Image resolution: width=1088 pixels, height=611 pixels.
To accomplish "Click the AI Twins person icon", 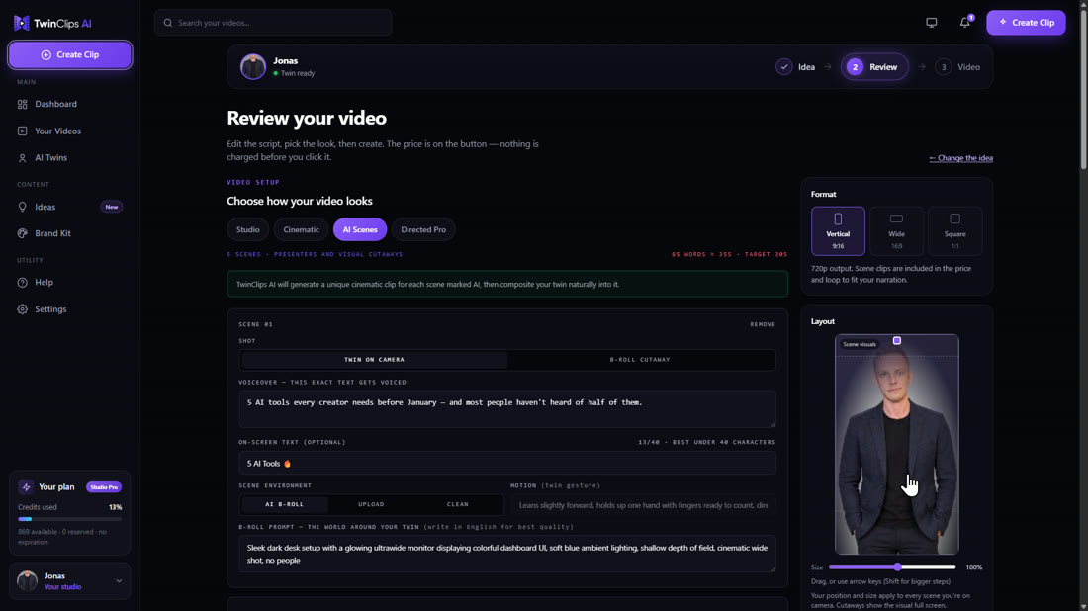I will pyautogui.click(x=22, y=158).
